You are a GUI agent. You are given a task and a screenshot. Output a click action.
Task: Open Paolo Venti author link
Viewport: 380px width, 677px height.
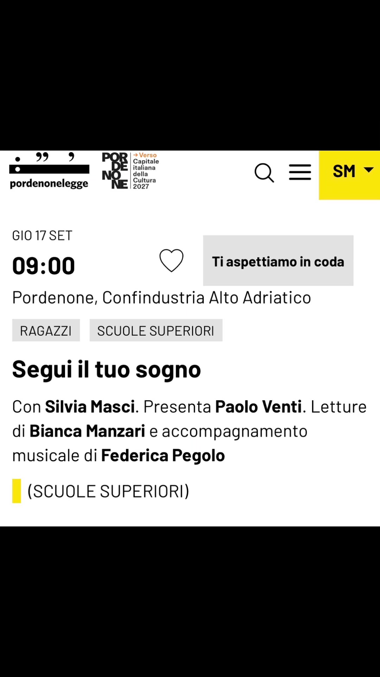[259, 407]
